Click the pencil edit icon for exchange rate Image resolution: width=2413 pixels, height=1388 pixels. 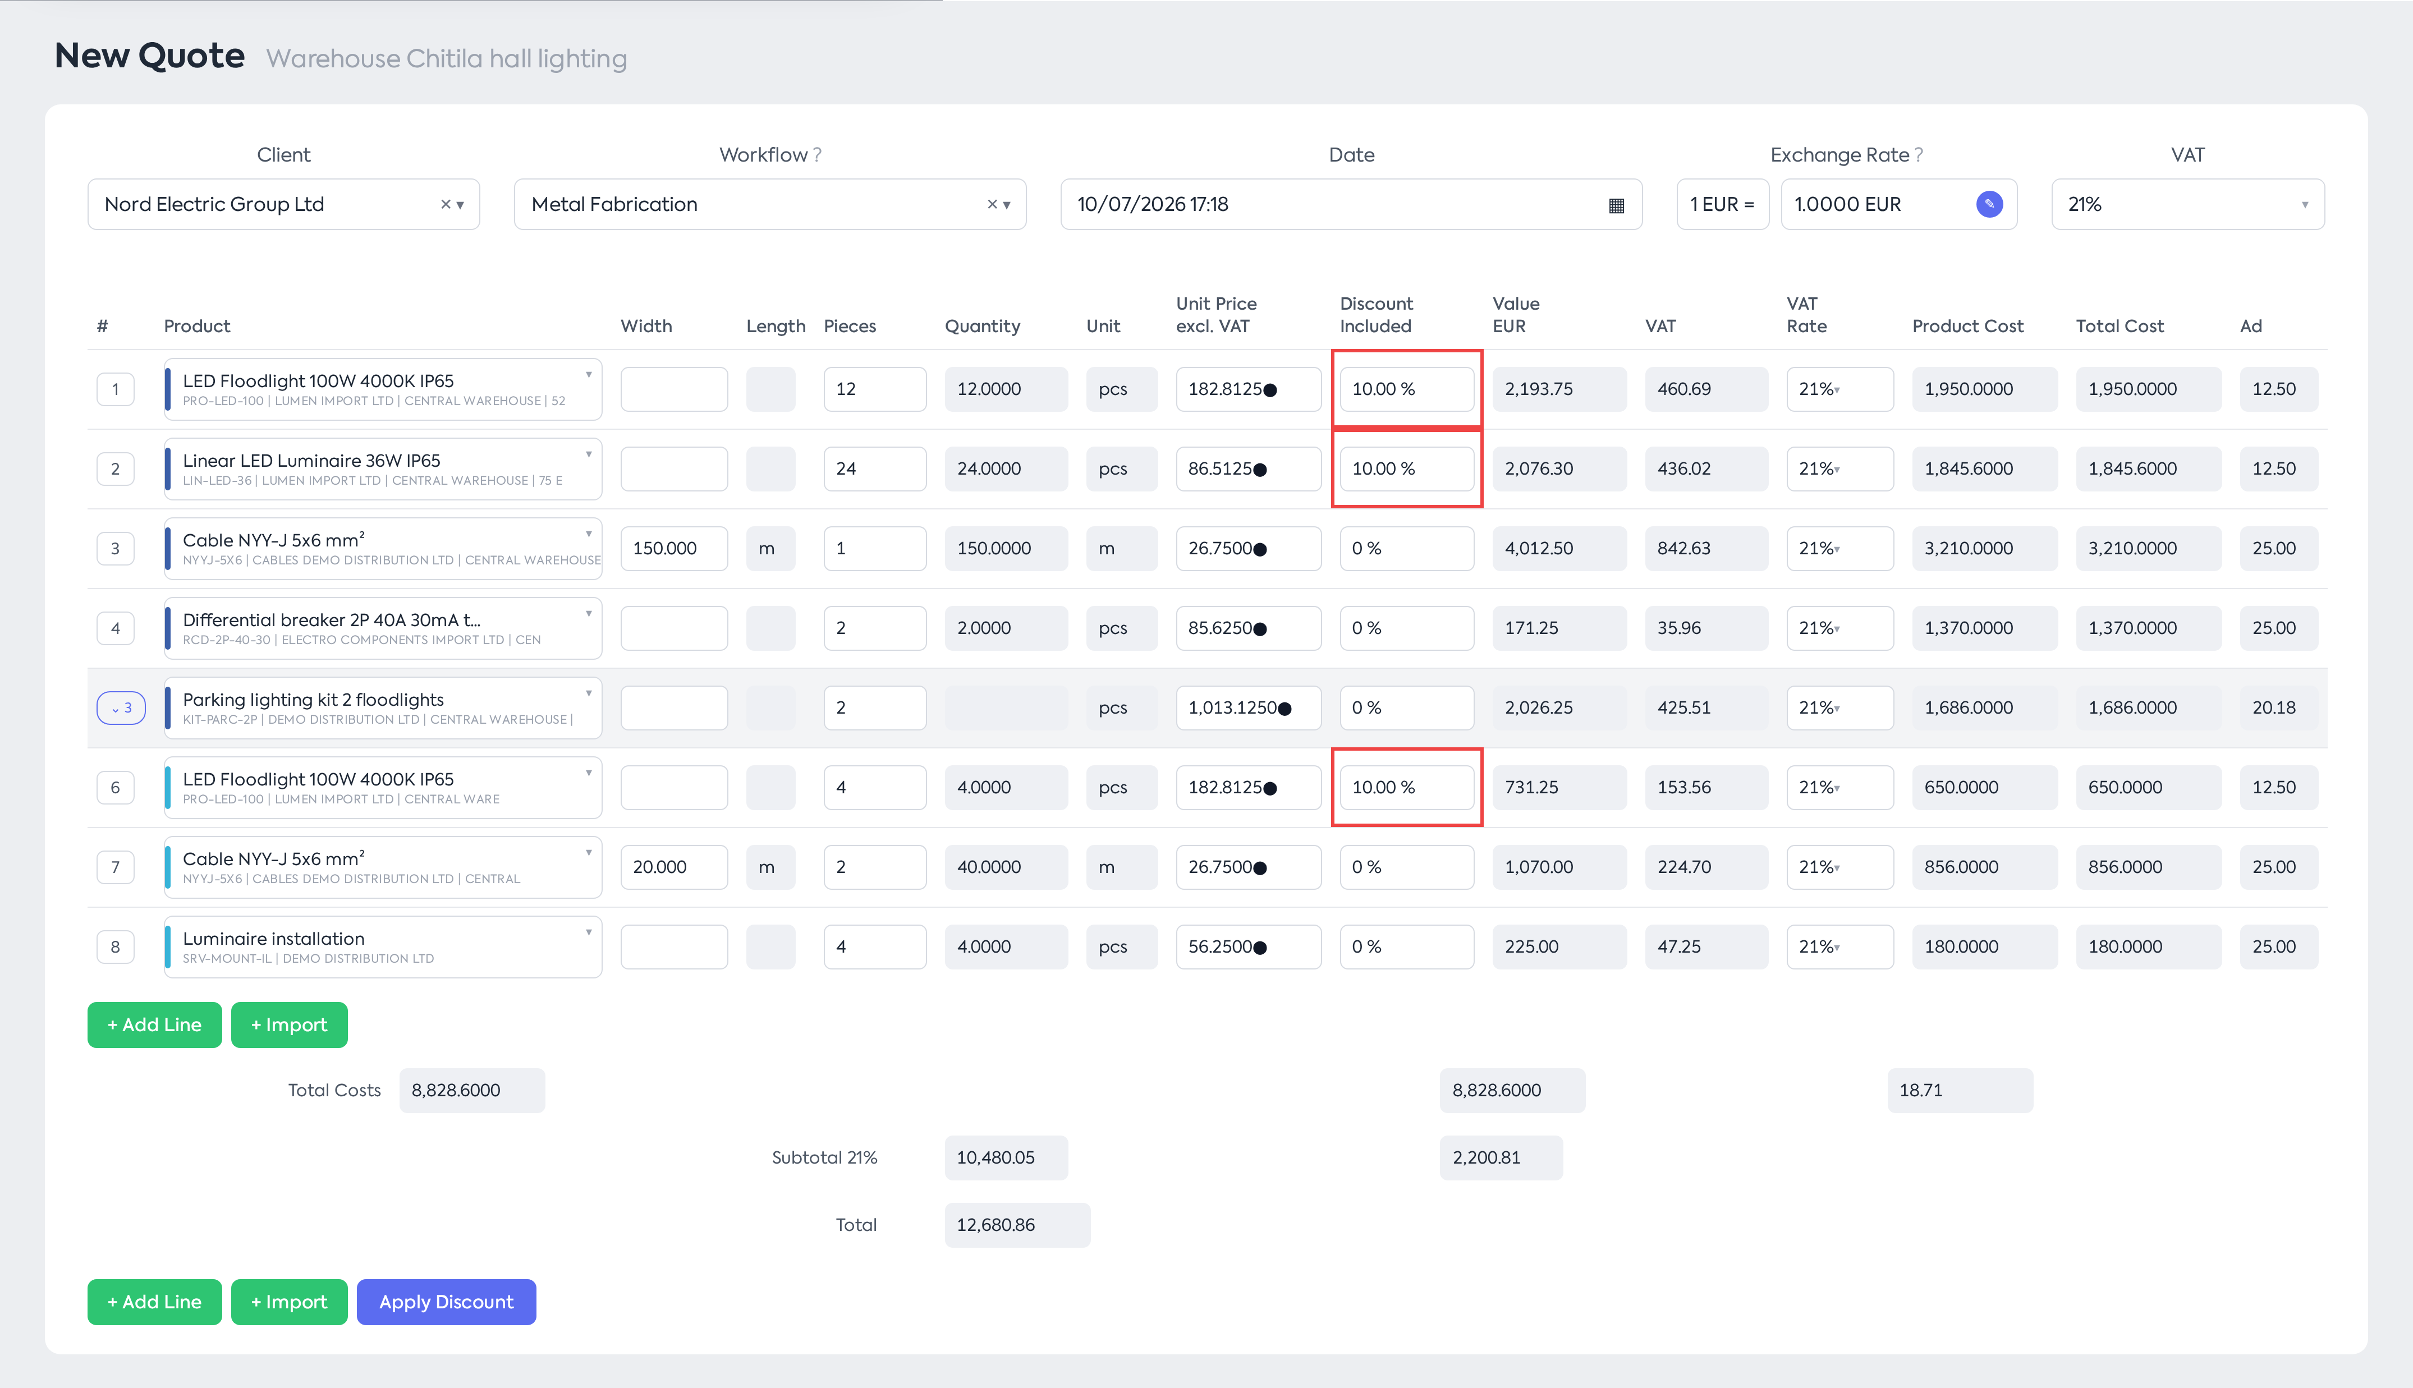tap(1989, 204)
